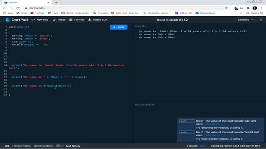The image size is (266, 149).
Task: Click the pad title bold-illusion-5452
Action: [x=172, y=20]
